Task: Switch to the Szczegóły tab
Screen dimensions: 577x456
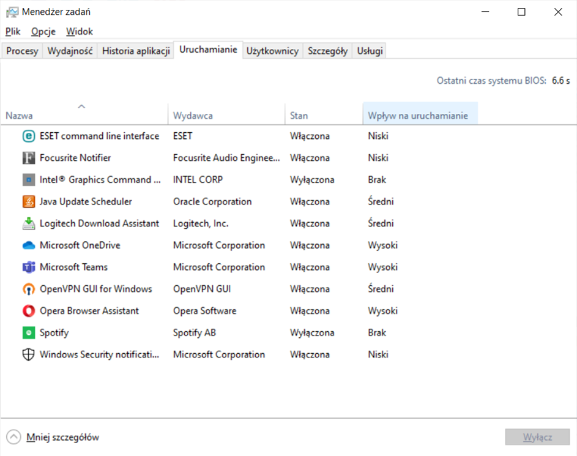Action: [x=327, y=51]
